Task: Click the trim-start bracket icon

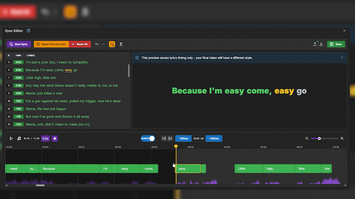Action: (164, 139)
